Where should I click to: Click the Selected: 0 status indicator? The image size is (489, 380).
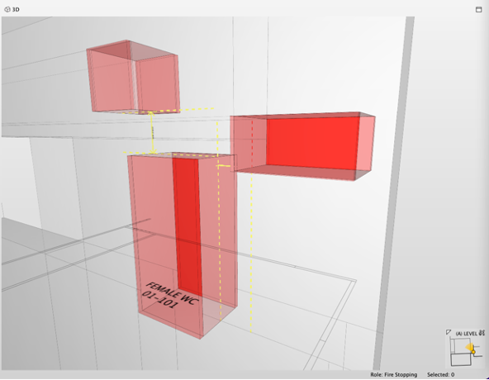(440, 374)
